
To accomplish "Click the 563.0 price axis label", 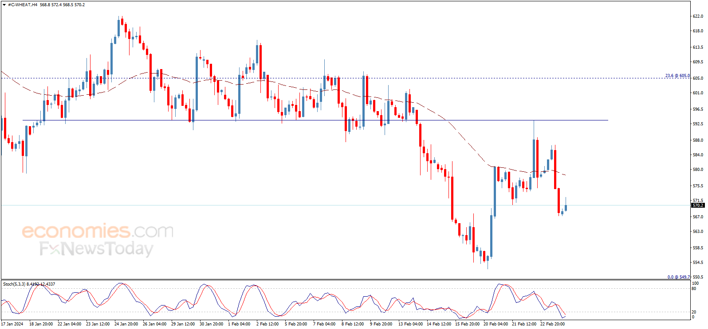I will [698, 232].
